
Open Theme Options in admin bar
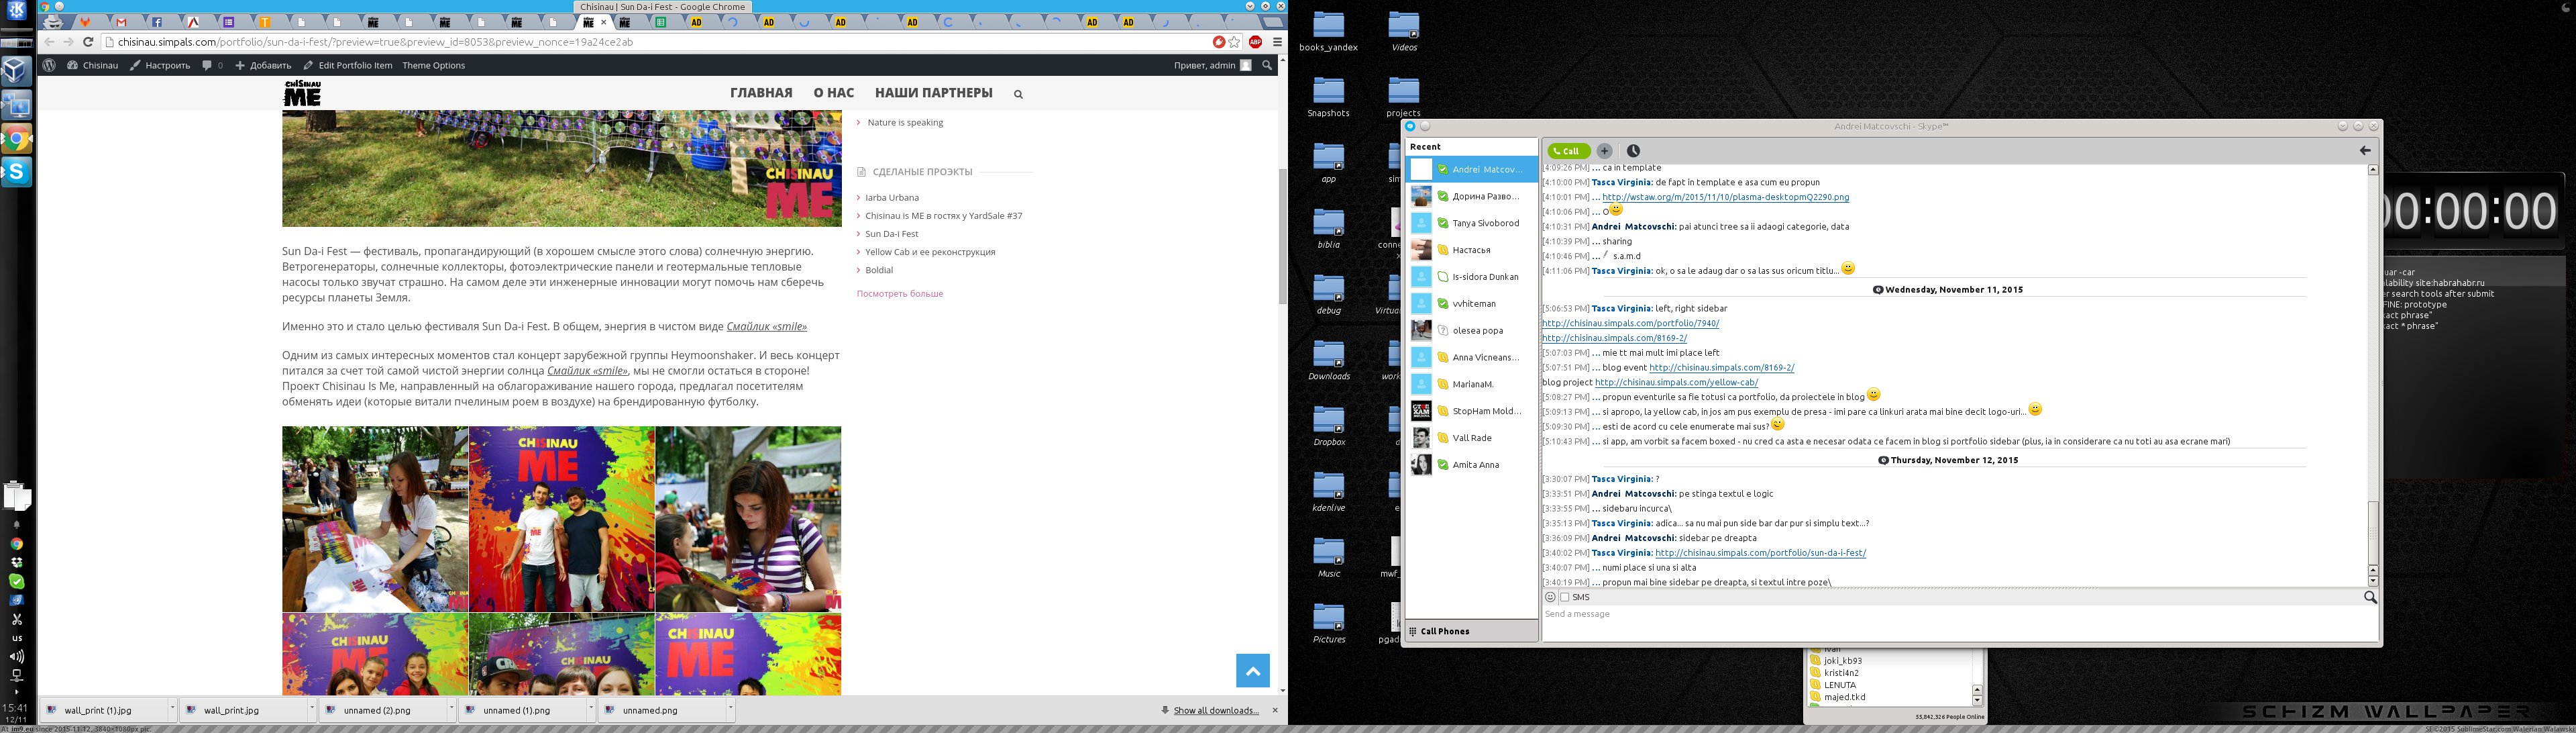pos(433,65)
